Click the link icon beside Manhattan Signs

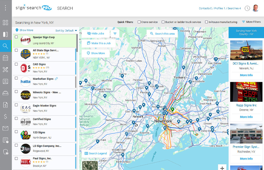56,79
